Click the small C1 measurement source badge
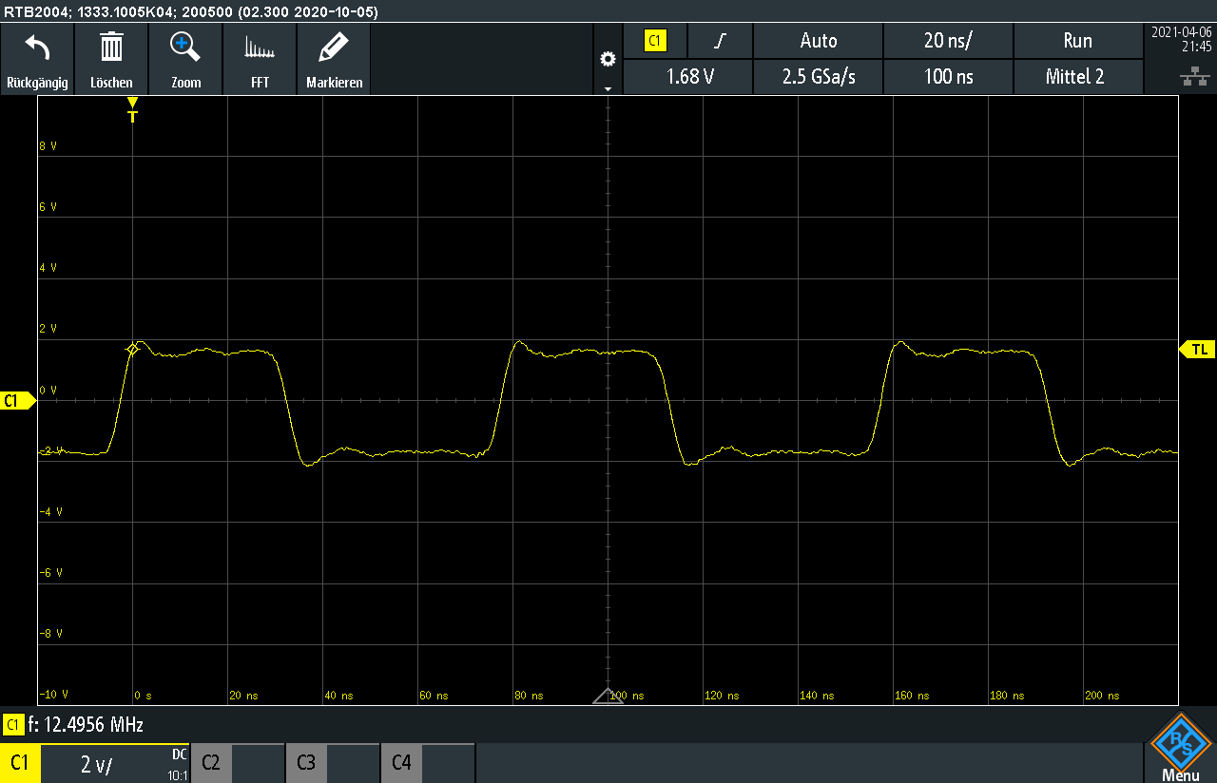The width and height of the screenshot is (1217, 783). tap(13, 725)
